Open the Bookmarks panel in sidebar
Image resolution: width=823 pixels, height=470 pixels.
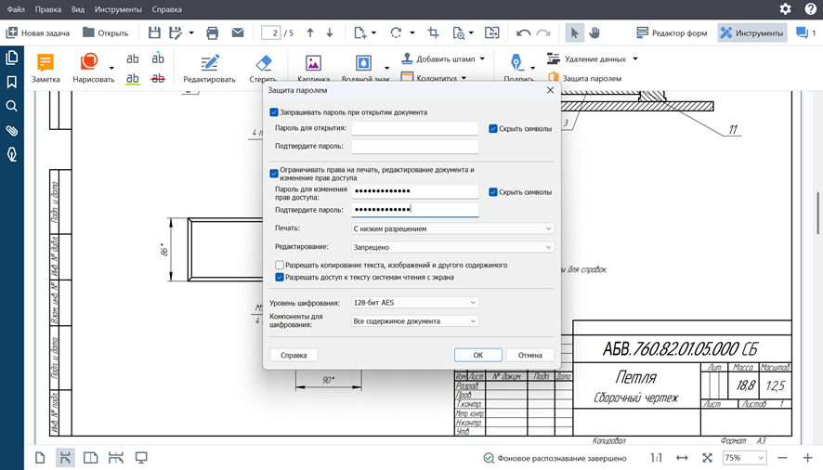(x=12, y=82)
